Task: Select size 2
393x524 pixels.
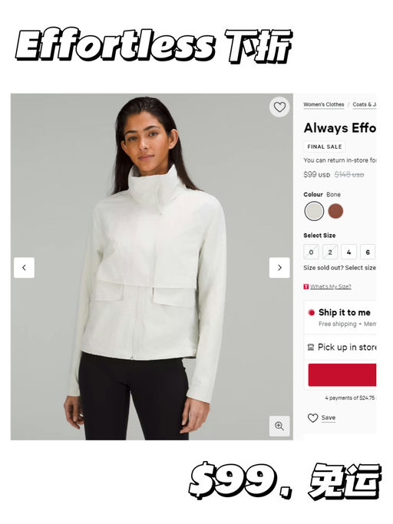Action: (x=330, y=252)
